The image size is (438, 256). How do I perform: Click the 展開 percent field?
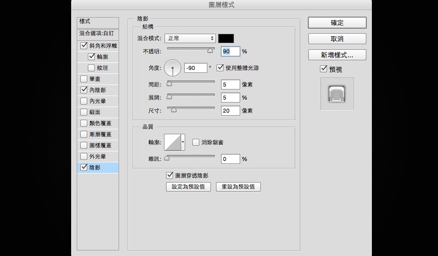[231, 98]
